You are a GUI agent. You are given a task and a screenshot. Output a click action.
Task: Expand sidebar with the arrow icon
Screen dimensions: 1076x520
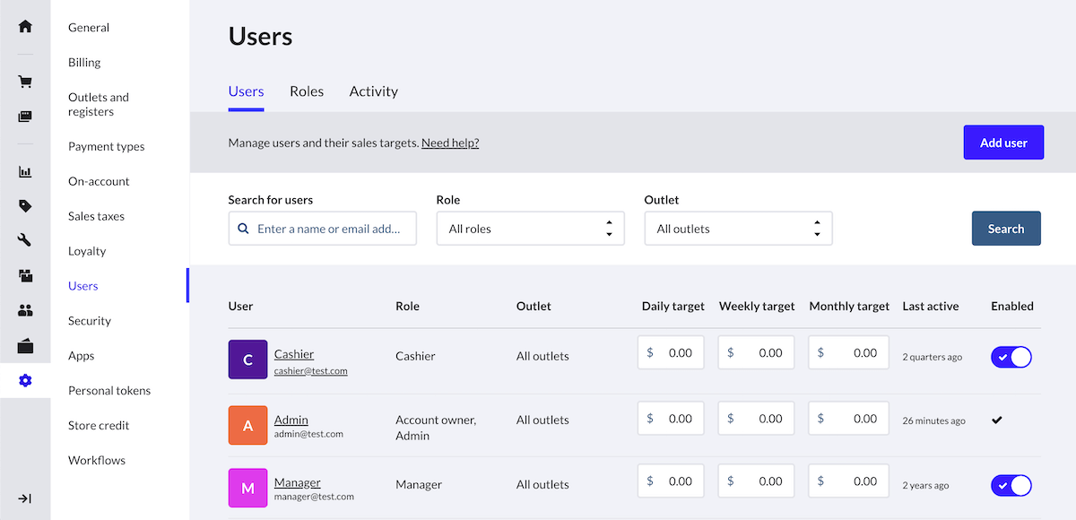[25, 498]
